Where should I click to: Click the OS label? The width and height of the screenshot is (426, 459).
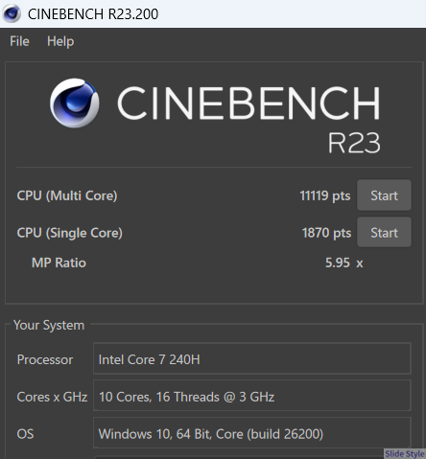point(25,434)
